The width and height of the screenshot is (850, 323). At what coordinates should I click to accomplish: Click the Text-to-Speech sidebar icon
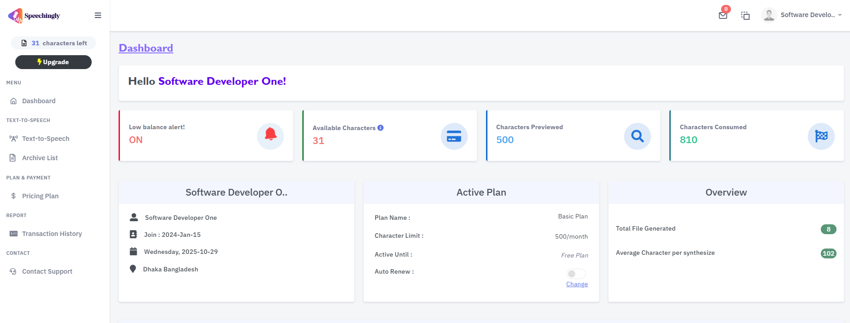(x=13, y=139)
